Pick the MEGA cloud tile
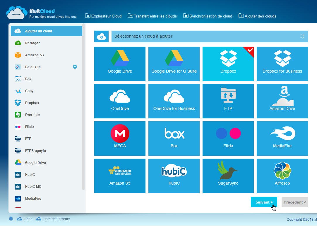317x226 pixels. (120, 139)
